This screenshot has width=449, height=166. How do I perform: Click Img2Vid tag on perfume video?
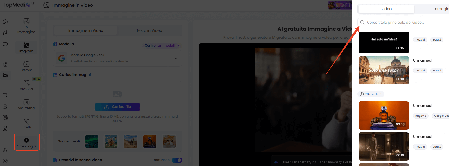point(421,116)
